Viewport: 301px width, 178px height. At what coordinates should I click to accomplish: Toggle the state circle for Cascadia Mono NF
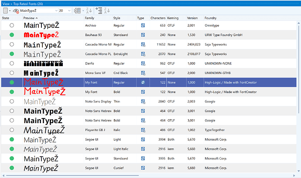[x=12, y=44]
